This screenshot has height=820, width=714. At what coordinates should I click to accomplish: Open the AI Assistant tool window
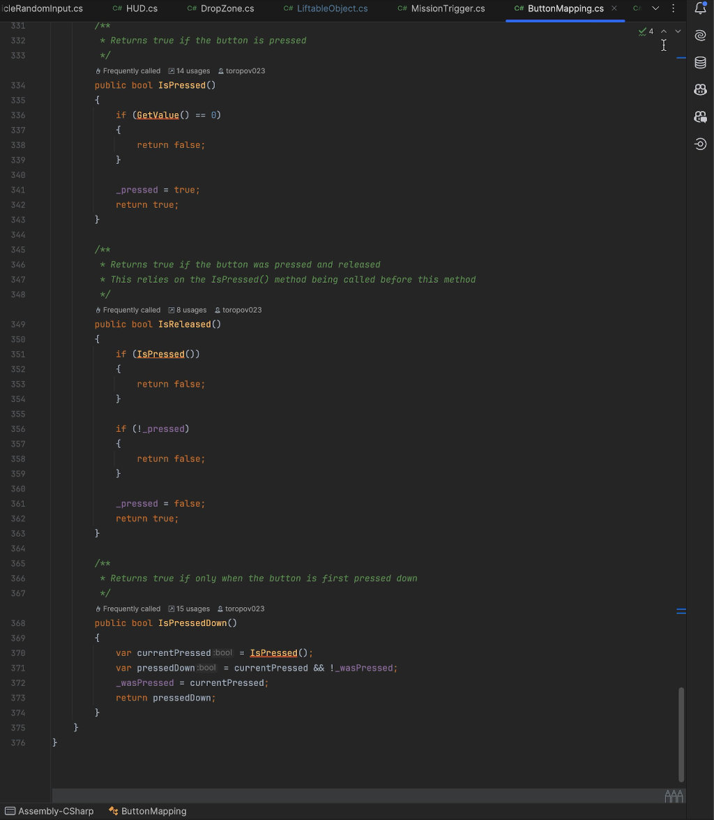(x=701, y=35)
